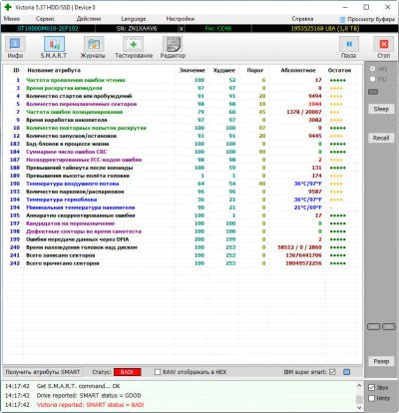Click the blue icon beside IBM super smart
Screen dimensions: 399x413
pyautogui.click(x=347, y=372)
